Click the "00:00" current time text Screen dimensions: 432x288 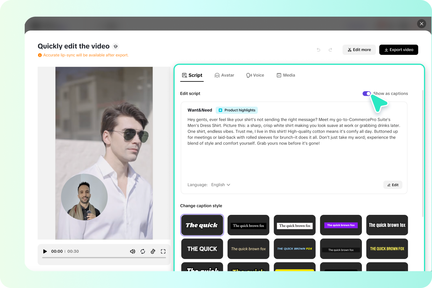[57, 251]
